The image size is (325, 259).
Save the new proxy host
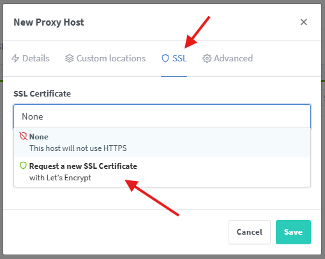(x=293, y=232)
